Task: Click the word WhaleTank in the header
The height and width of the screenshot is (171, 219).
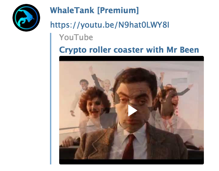Action: [x=72, y=10]
